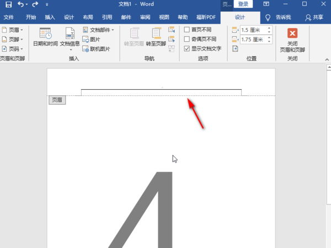This screenshot has width=331, height=248.
Task: Increase header top distance 1.5 厘米
Action: [269, 28]
